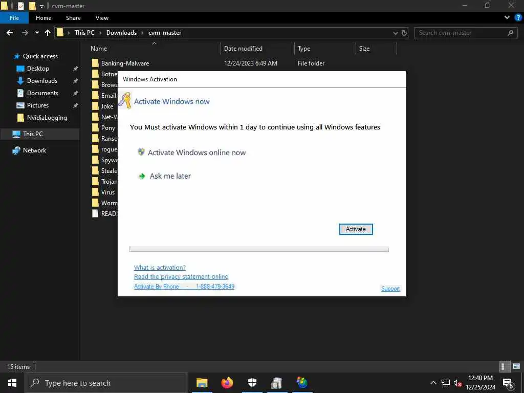The width and height of the screenshot is (524, 393).
Task: Sort by the Name column header
Action: click(99, 49)
